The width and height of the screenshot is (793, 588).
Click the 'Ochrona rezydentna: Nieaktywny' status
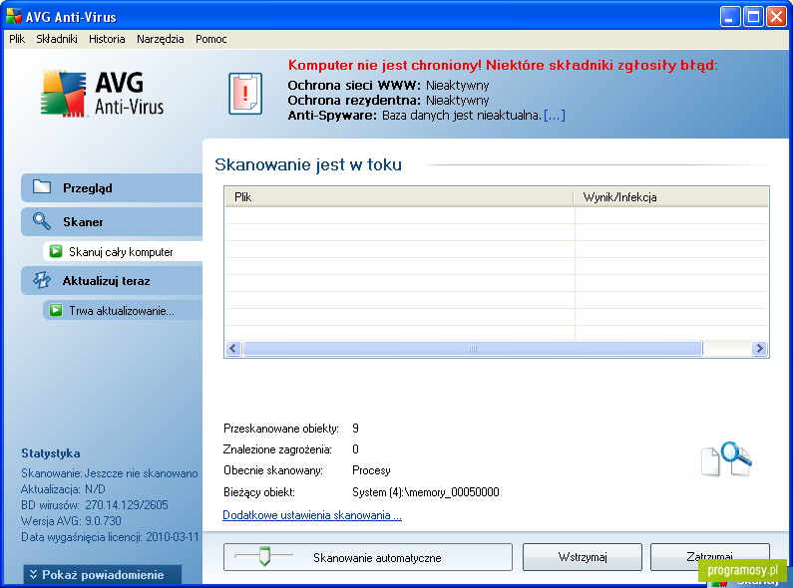coord(388,100)
